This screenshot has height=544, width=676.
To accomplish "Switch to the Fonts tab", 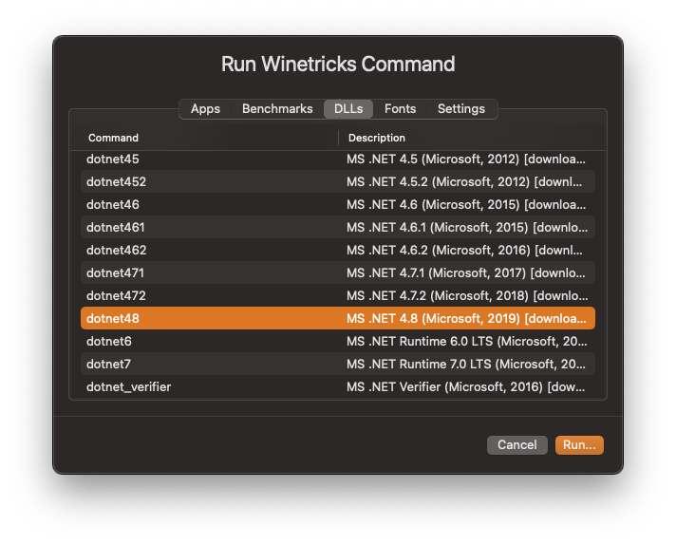I will pos(400,109).
